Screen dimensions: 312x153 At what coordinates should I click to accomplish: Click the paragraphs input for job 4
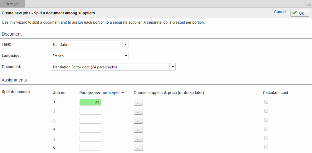tap(90, 129)
